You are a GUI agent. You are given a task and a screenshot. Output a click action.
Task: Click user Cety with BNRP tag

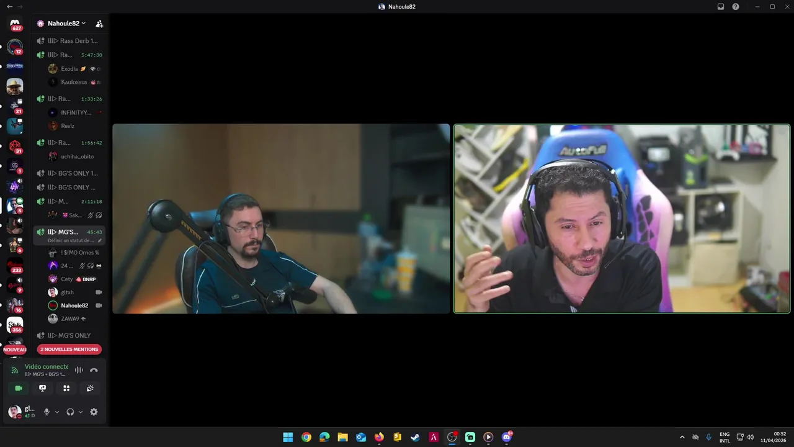[x=74, y=279]
